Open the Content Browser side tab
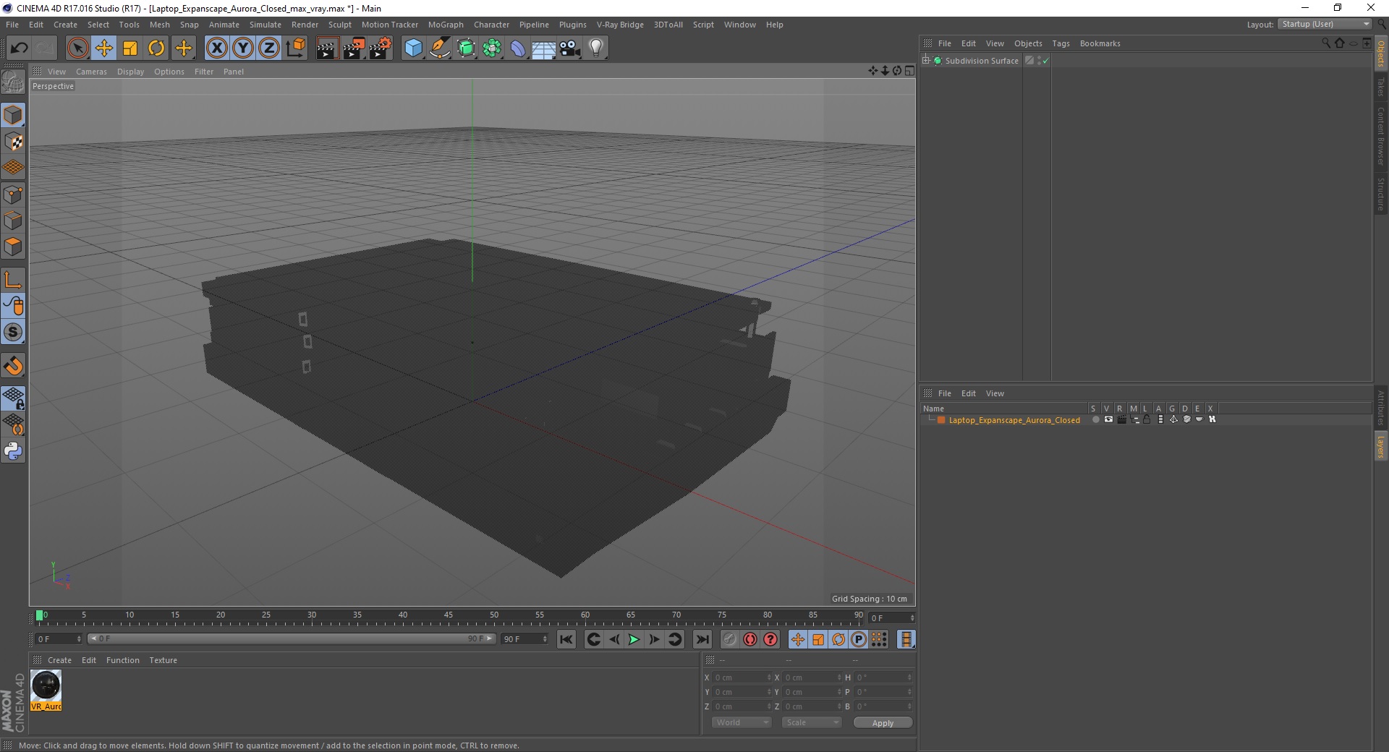The width and height of the screenshot is (1389, 752). [x=1380, y=136]
